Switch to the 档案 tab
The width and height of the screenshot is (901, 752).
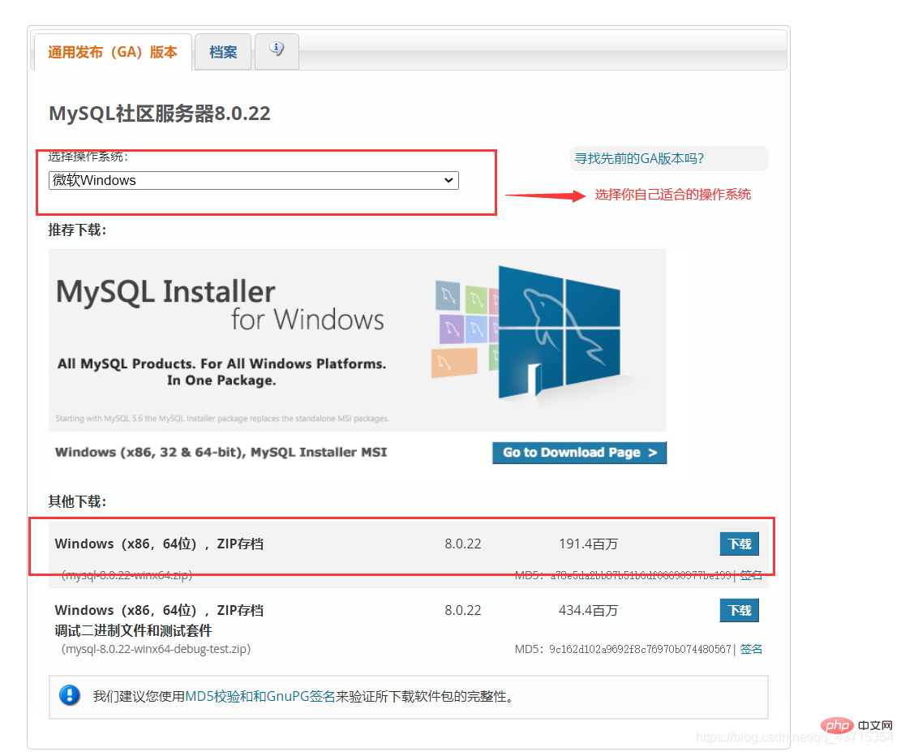click(x=223, y=52)
